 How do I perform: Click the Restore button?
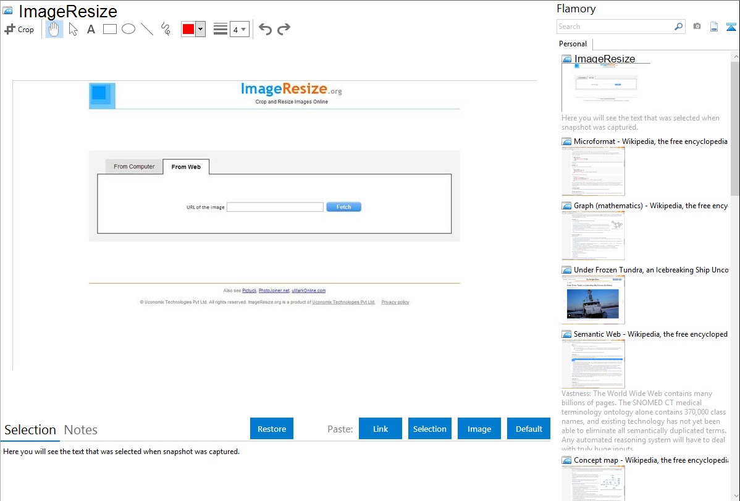point(272,429)
